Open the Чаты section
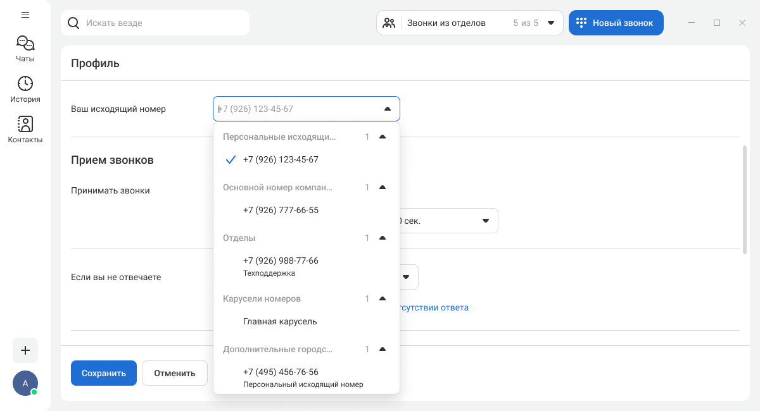The image size is (760, 411). (x=25, y=49)
